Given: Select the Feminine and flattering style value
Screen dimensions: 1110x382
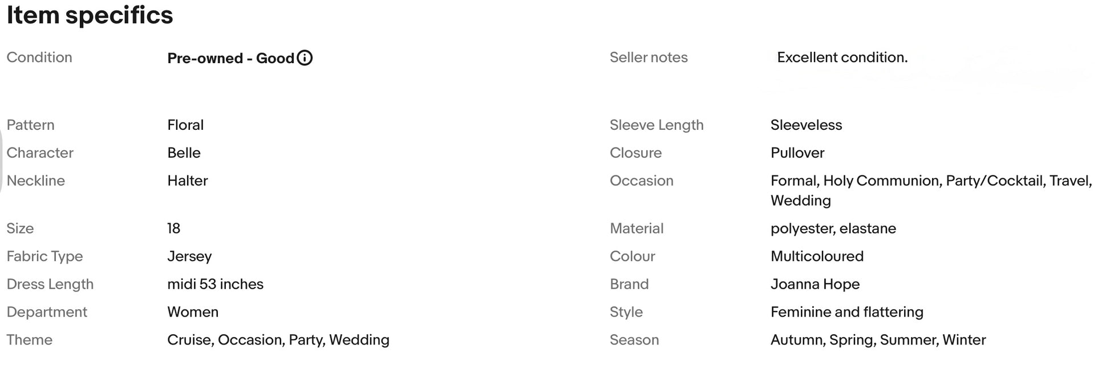Looking at the screenshot, I should click(x=846, y=312).
